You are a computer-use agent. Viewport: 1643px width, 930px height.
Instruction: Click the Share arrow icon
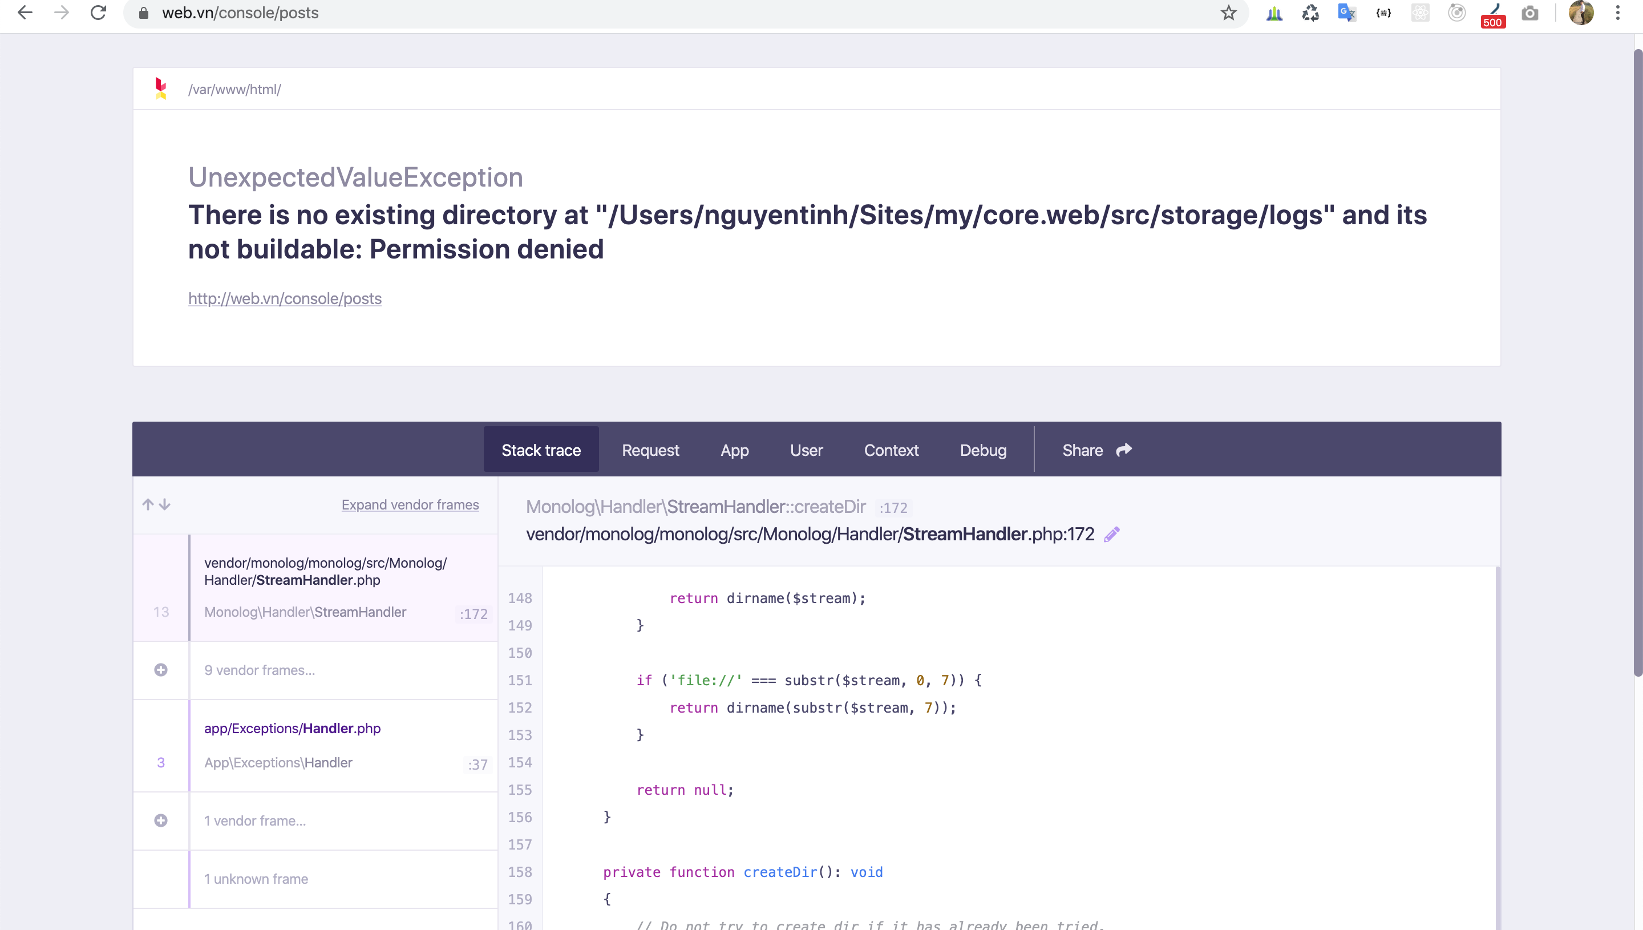click(x=1124, y=450)
